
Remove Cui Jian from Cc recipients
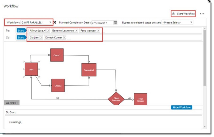[41, 38]
